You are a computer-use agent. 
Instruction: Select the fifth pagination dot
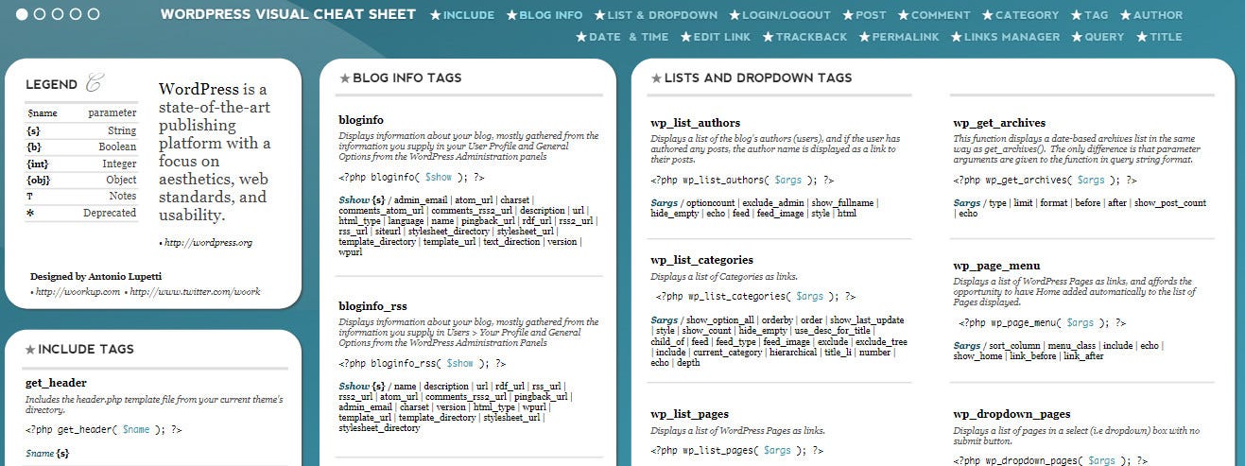(x=93, y=14)
